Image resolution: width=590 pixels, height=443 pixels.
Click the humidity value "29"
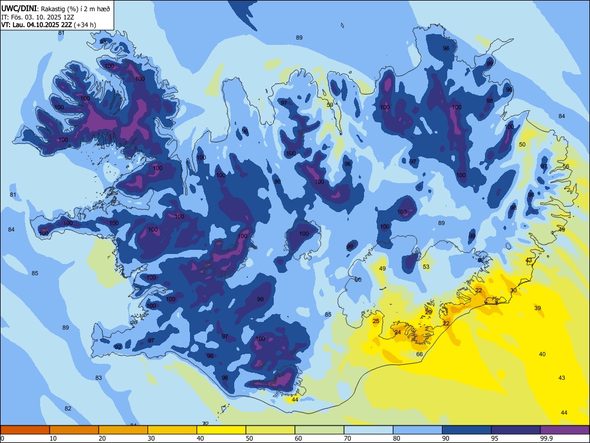tap(428, 312)
